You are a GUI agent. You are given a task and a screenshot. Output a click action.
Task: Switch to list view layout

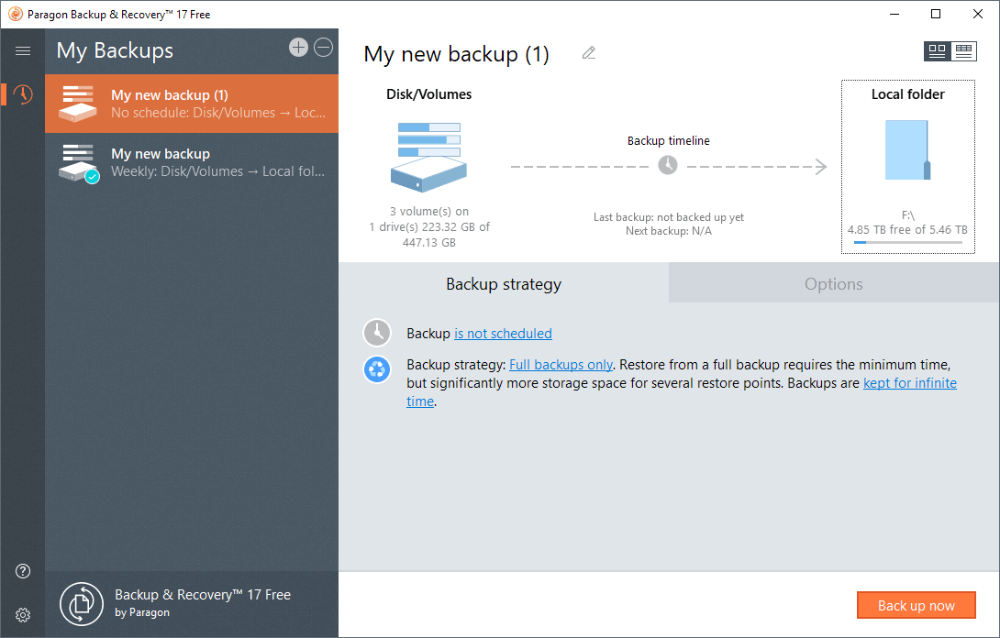(963, 51)
